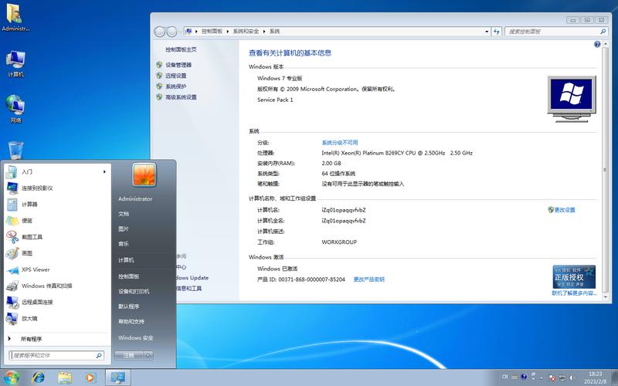Click the help question mark icon
The image size is (618, 386).
coord(597,44)
